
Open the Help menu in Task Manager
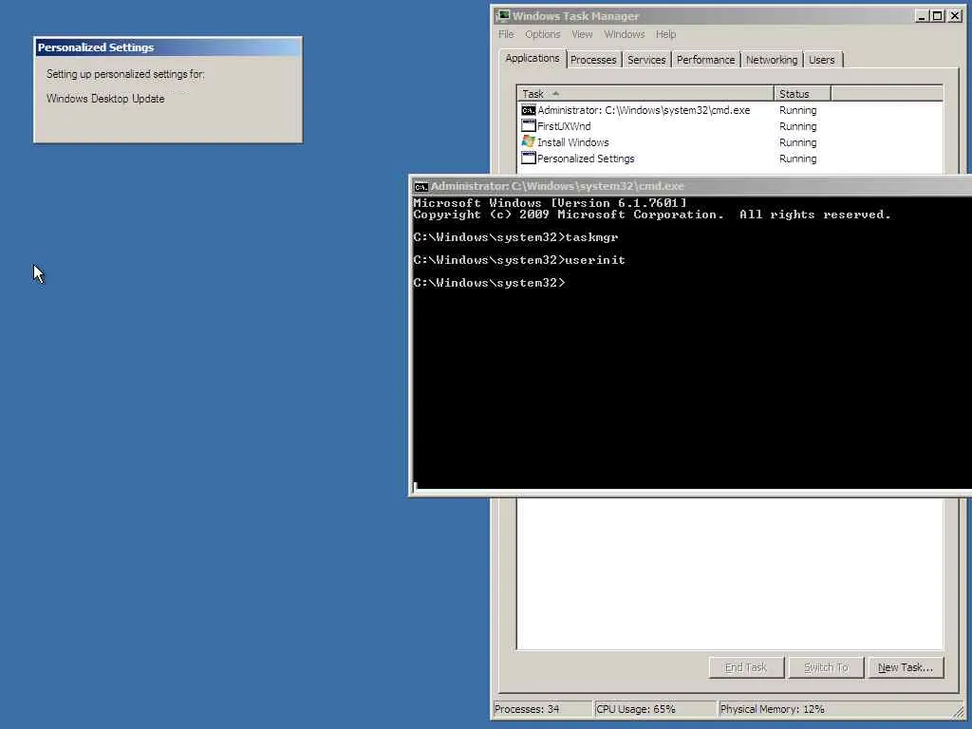tap(665, 34)
